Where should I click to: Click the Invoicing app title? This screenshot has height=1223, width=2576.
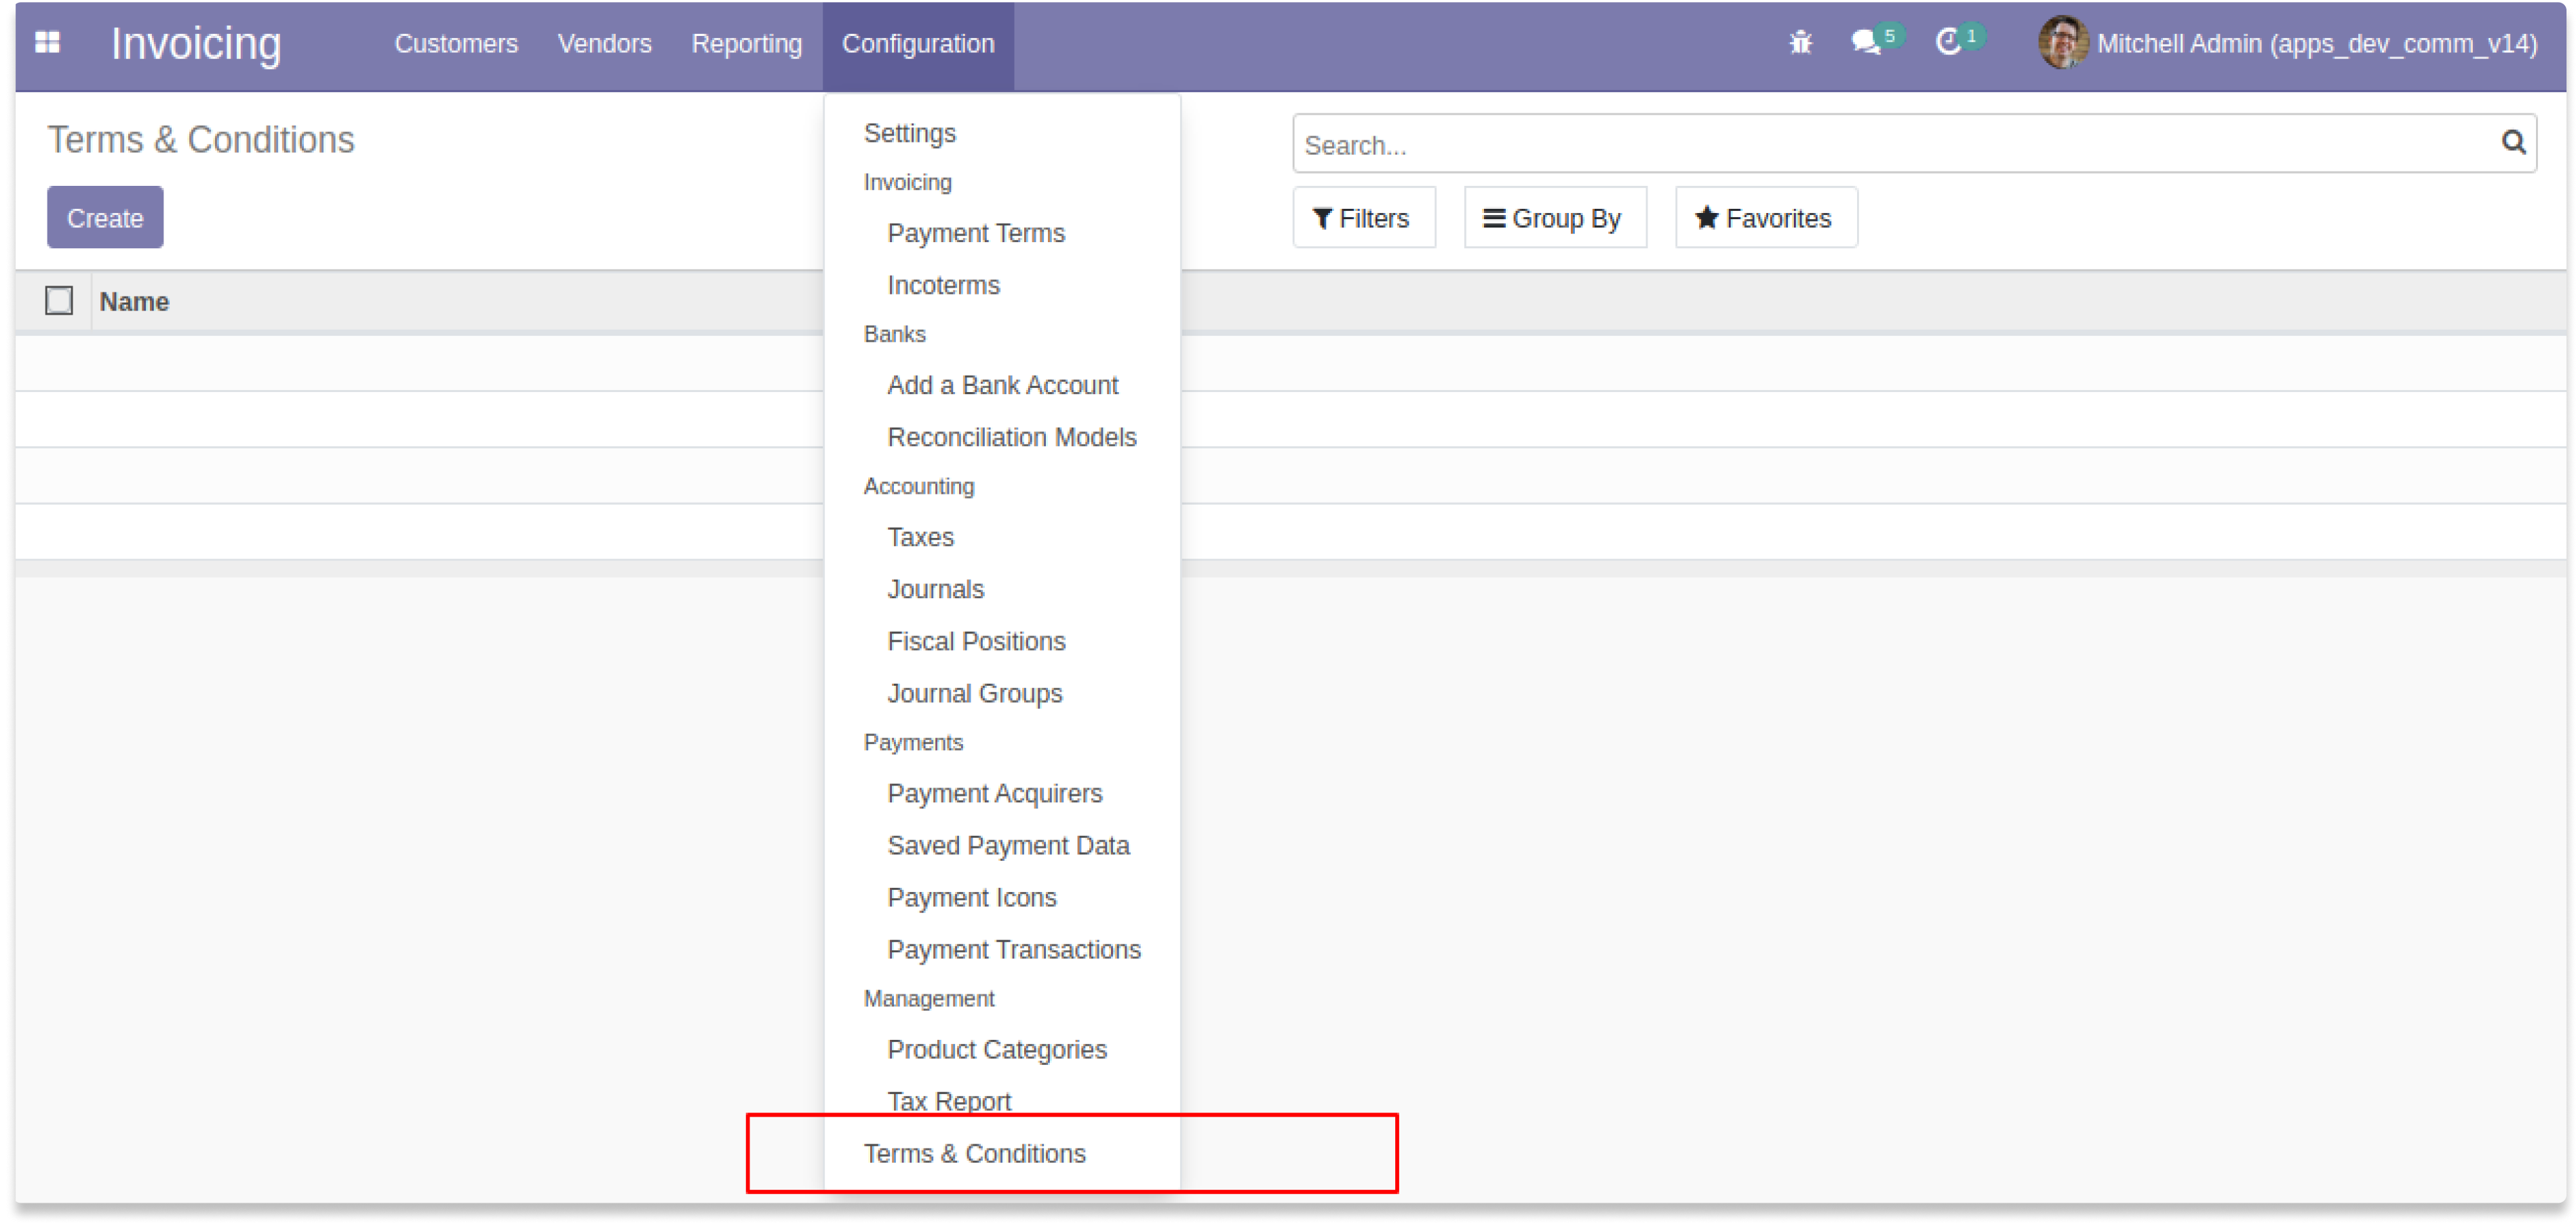[196, 43]
